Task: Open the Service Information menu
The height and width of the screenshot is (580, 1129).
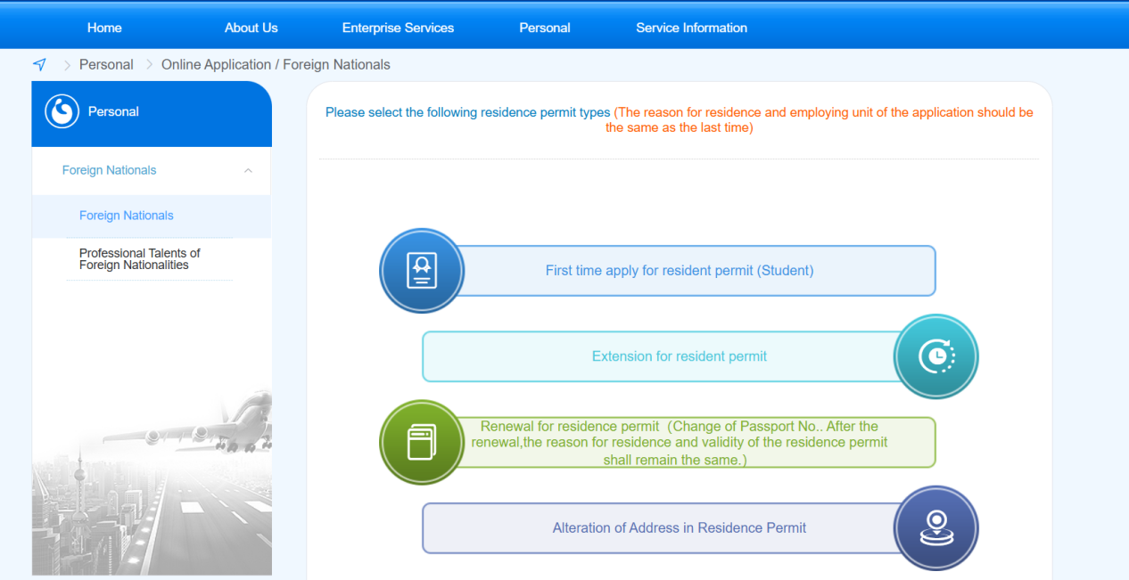Action: point(691,28)
